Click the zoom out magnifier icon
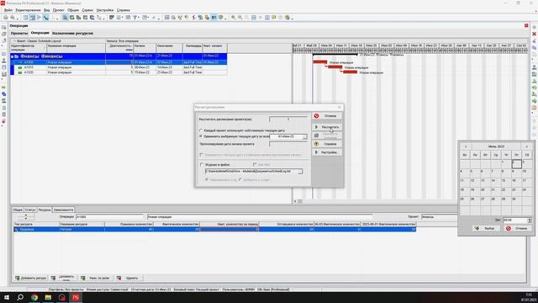This screenshot has width=538, height=303. click(x=240, y=18)
